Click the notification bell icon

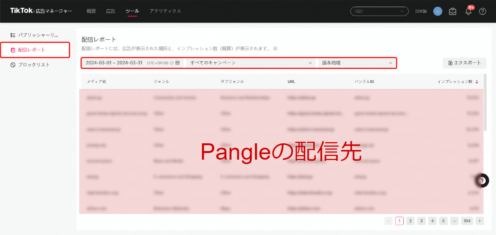pyautogui.click(x=468, y=12)
